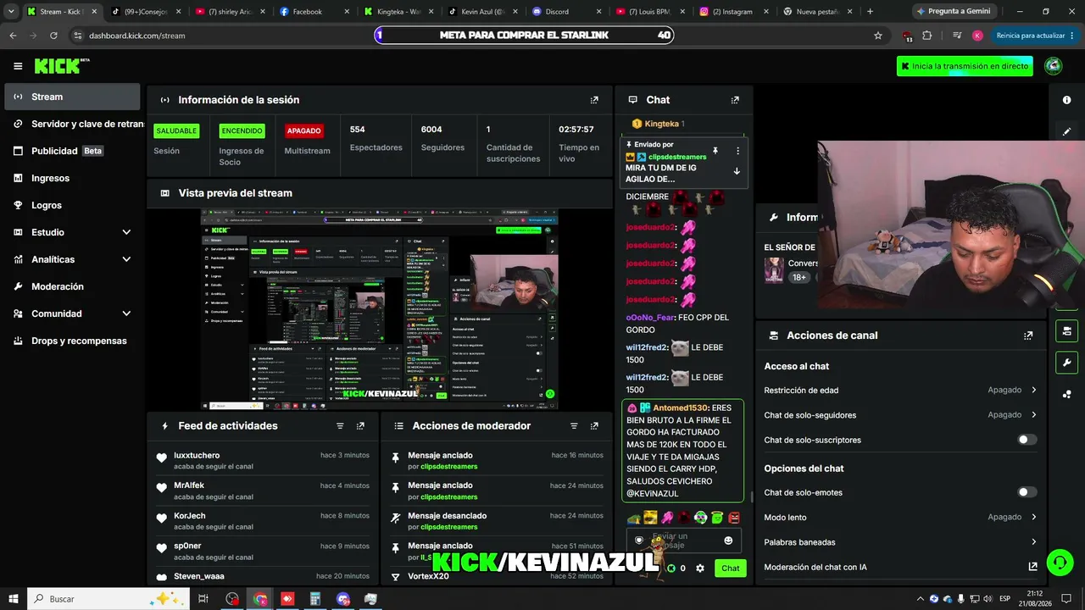The width and height of the screenshot is (1085, 610).
Task: Click the Enviar un mensaje chat input
Action: 685,541
